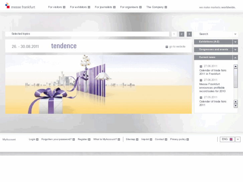The image size is (243, 182).
Task: Click Current news panel header
Action: [213, 57]
